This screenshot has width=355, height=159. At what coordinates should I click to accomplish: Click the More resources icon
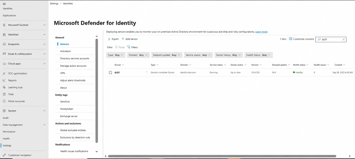pos(4,101)
